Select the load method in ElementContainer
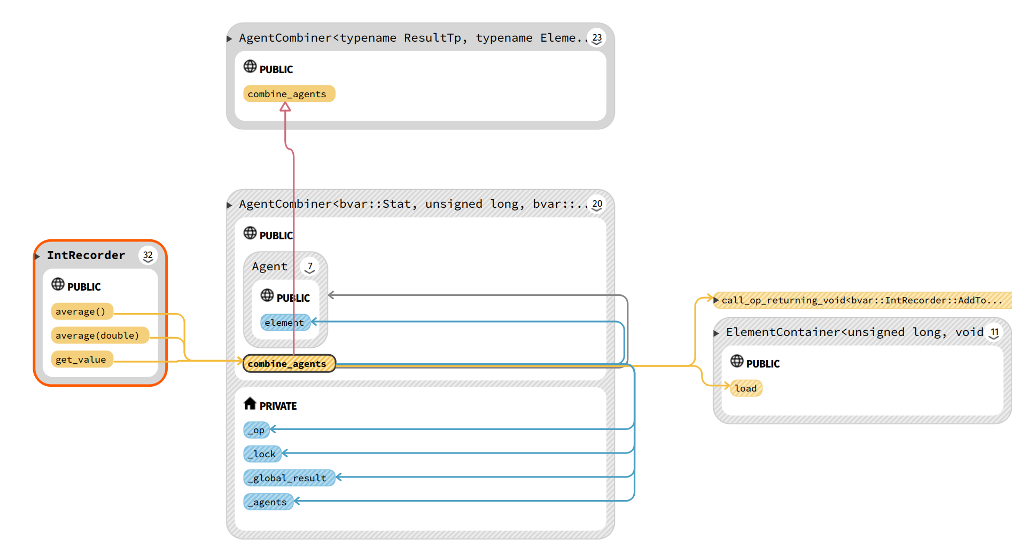 [x=746, y=388]
